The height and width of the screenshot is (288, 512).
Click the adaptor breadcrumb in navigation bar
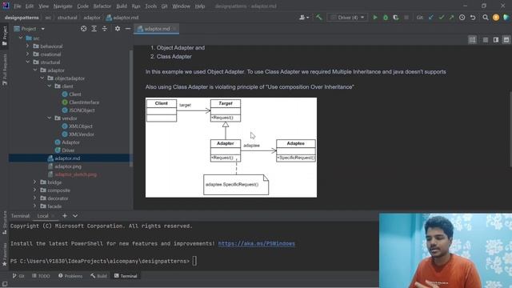tap(92, 18)
